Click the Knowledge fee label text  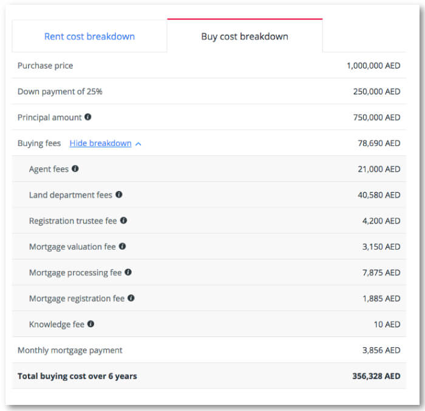click(56, 324)
